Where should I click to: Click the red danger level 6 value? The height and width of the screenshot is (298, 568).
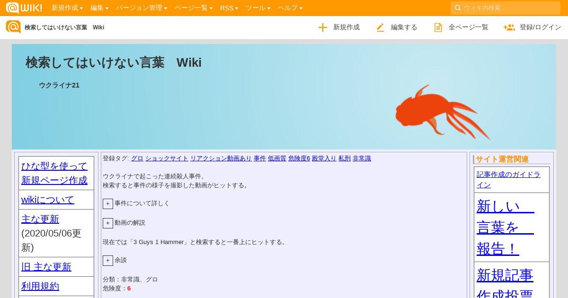tap(129, 289)
